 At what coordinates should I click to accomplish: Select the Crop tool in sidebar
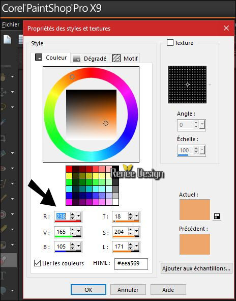[x=3, y=139]
